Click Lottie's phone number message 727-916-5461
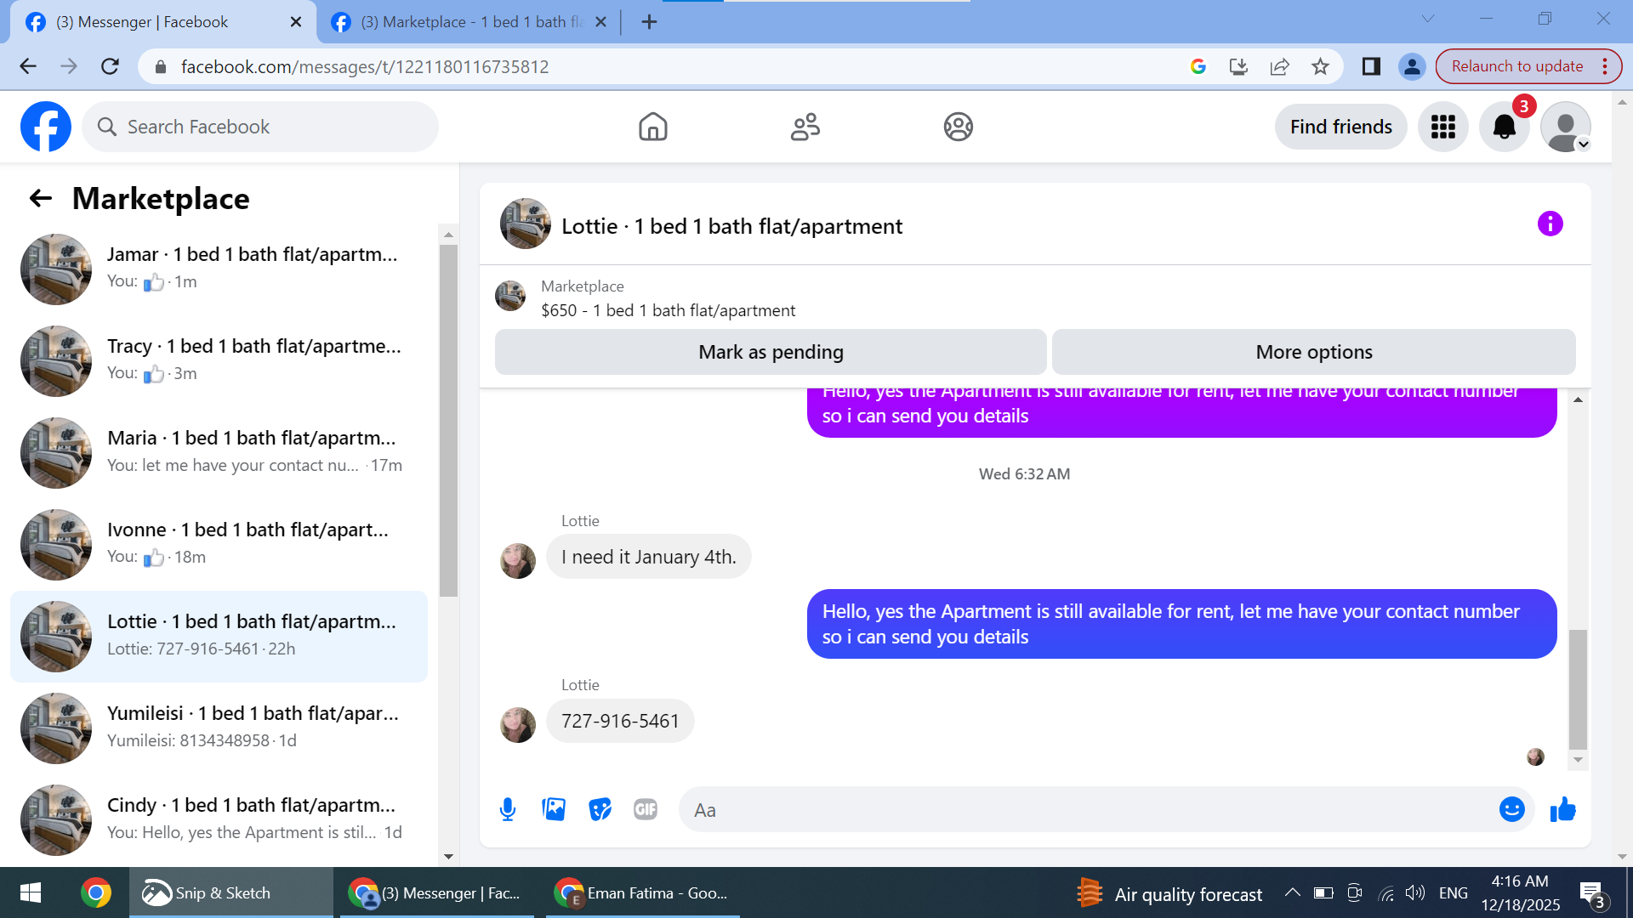Viewport: 1633px width, 918px height. pos(620,721)
